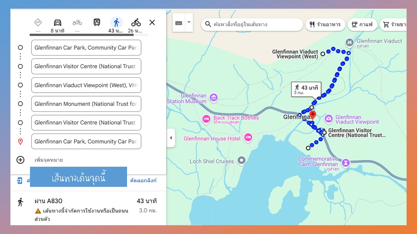Click Back Track Bothies lodging pin

(x=206, y=120)
